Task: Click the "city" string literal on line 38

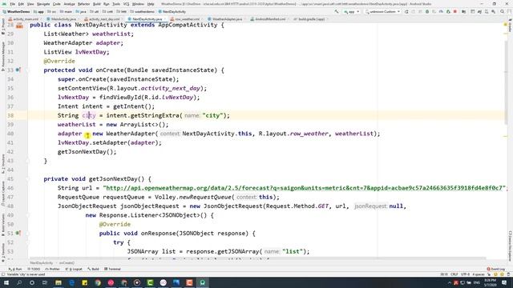Action: click(x=212, y=115)
